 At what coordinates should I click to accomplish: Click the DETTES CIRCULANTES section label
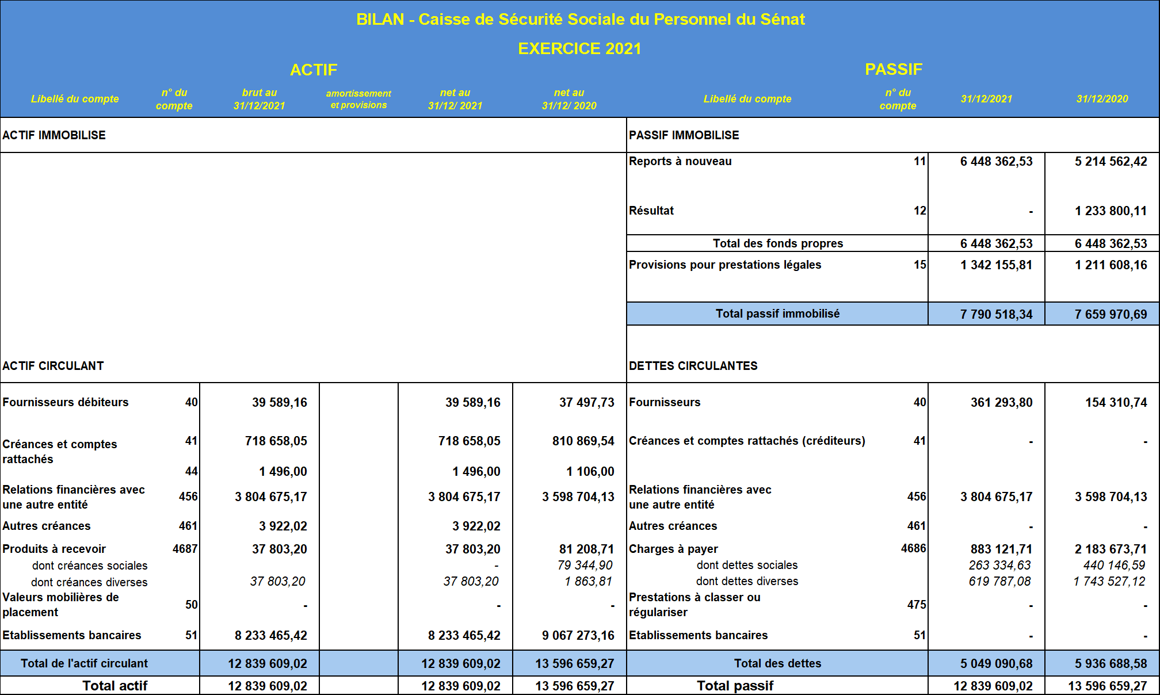(x=693, y=366)
